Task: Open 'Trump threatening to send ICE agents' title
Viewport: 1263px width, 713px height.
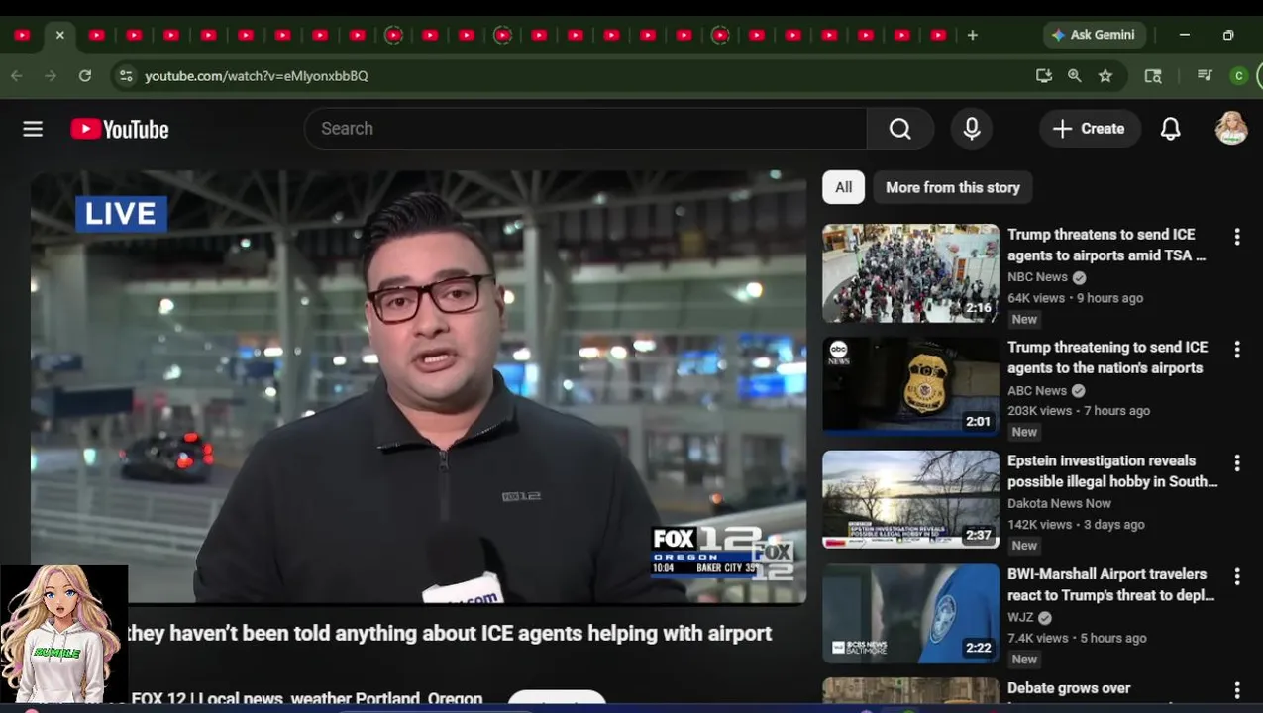Action: (x=1107, y=357)
